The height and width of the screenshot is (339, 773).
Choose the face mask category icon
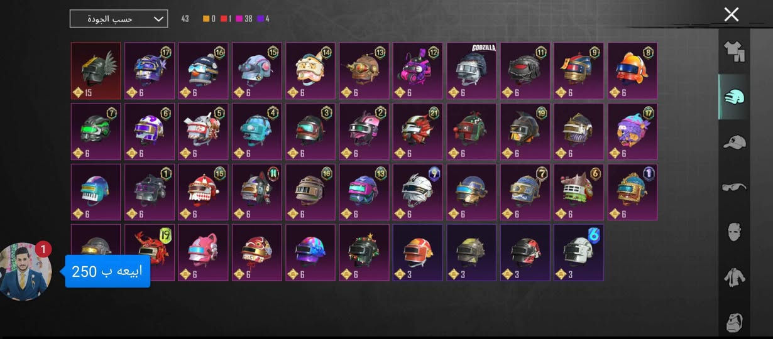tap(734, 232)
